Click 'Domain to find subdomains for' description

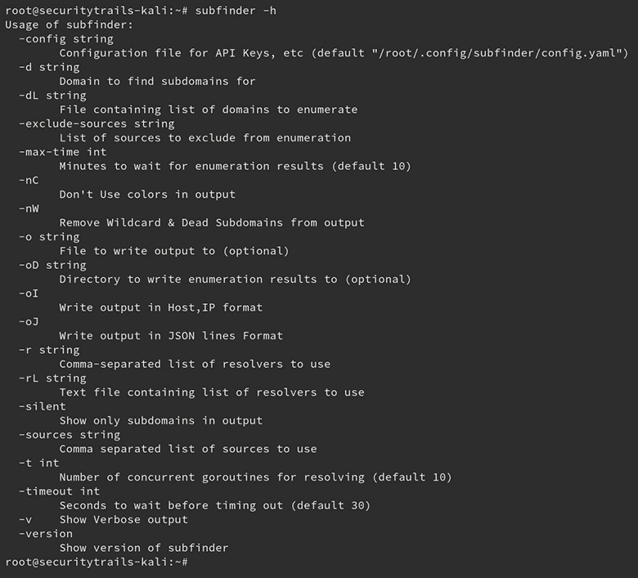click(158, 82)
